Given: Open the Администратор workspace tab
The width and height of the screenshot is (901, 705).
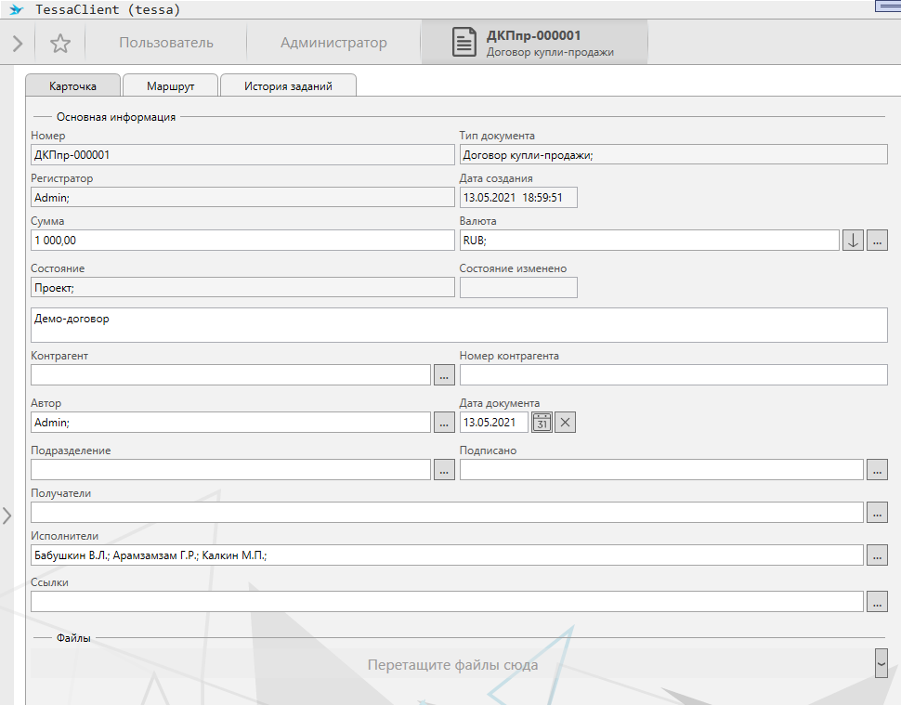Looking at the screenshot, I should [x=333, y=43].
